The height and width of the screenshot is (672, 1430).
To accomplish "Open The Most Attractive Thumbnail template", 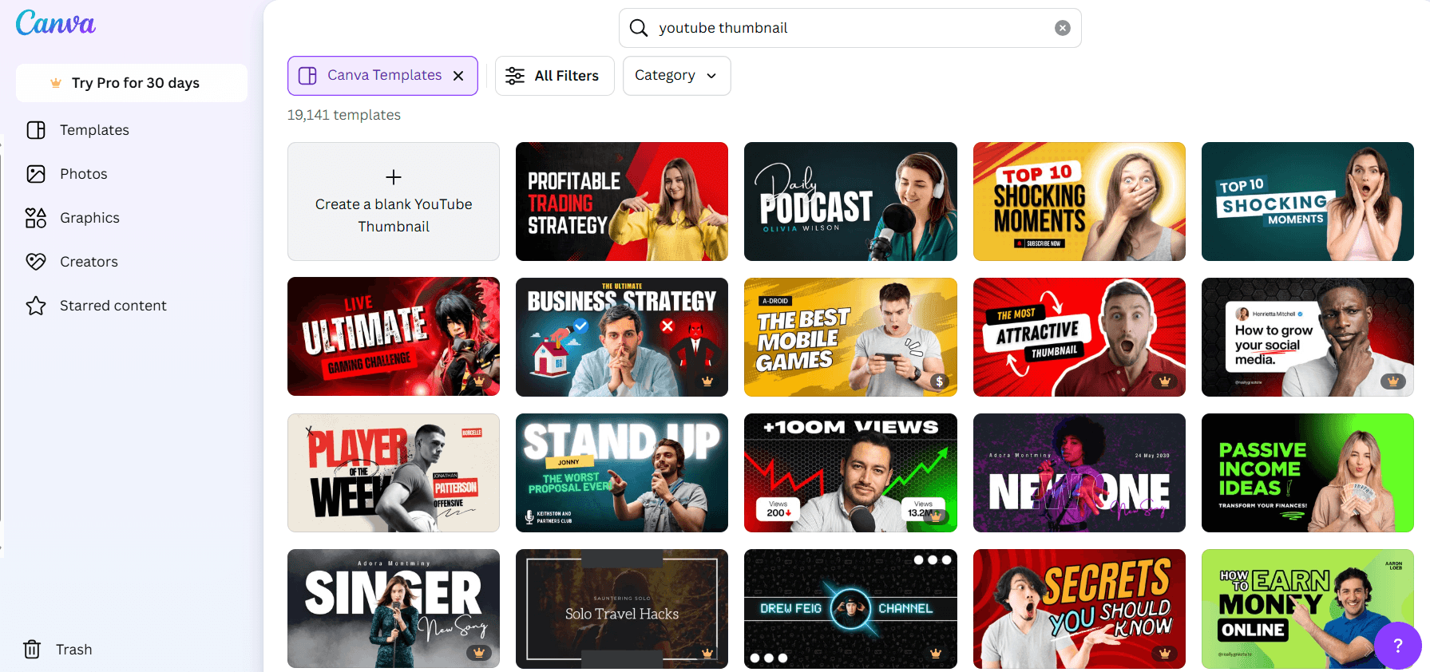I will (1079, 337).
